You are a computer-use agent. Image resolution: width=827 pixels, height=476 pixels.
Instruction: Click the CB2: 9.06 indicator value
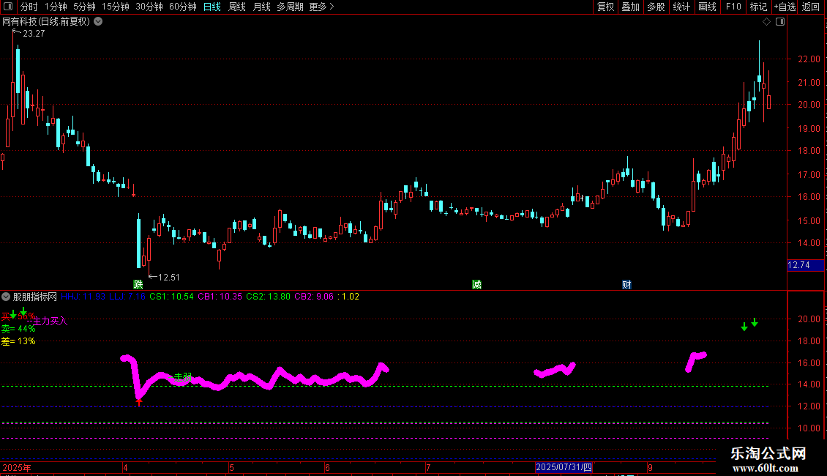click(x=314, y=297)
